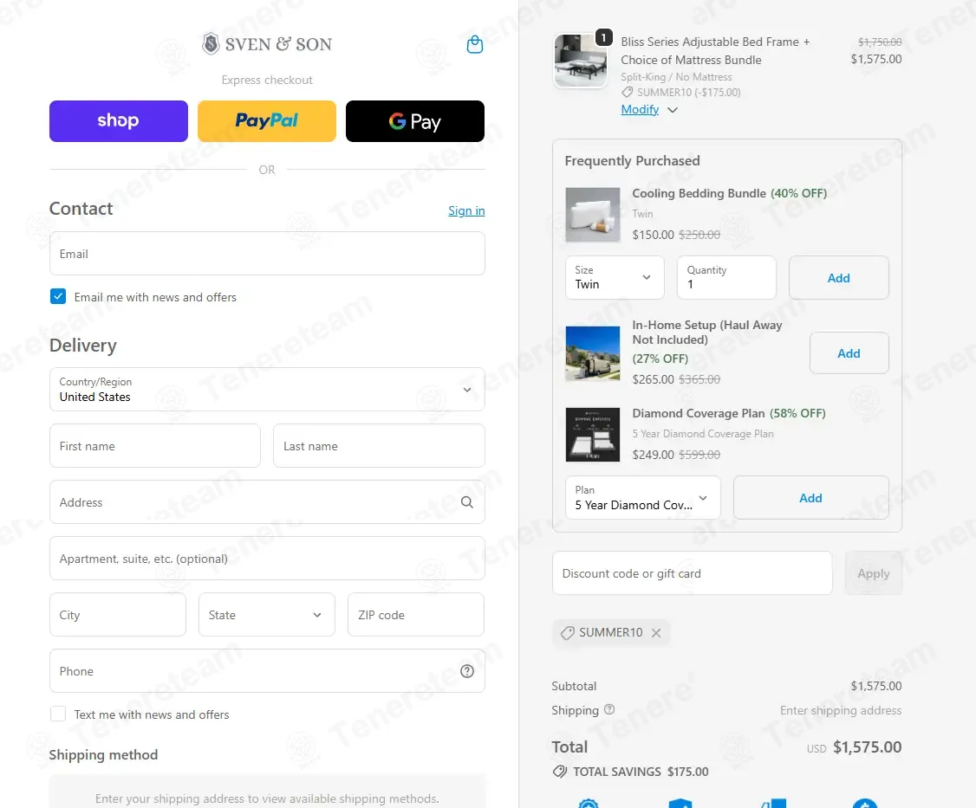Click the phone field help icon
Screen dimensions: 976x808
467,671
